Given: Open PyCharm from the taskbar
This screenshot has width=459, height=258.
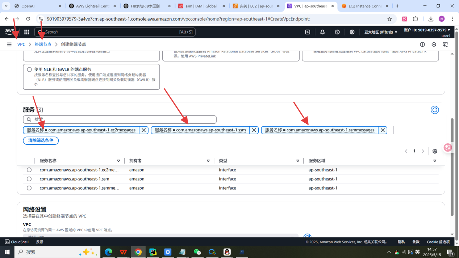Looking at the screenshot, I should pos(153,252).
